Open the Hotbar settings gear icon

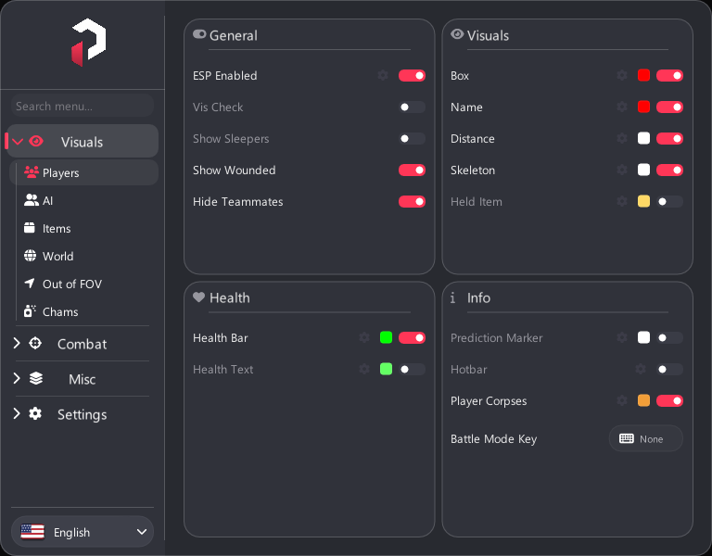click(x=641, y=369)
